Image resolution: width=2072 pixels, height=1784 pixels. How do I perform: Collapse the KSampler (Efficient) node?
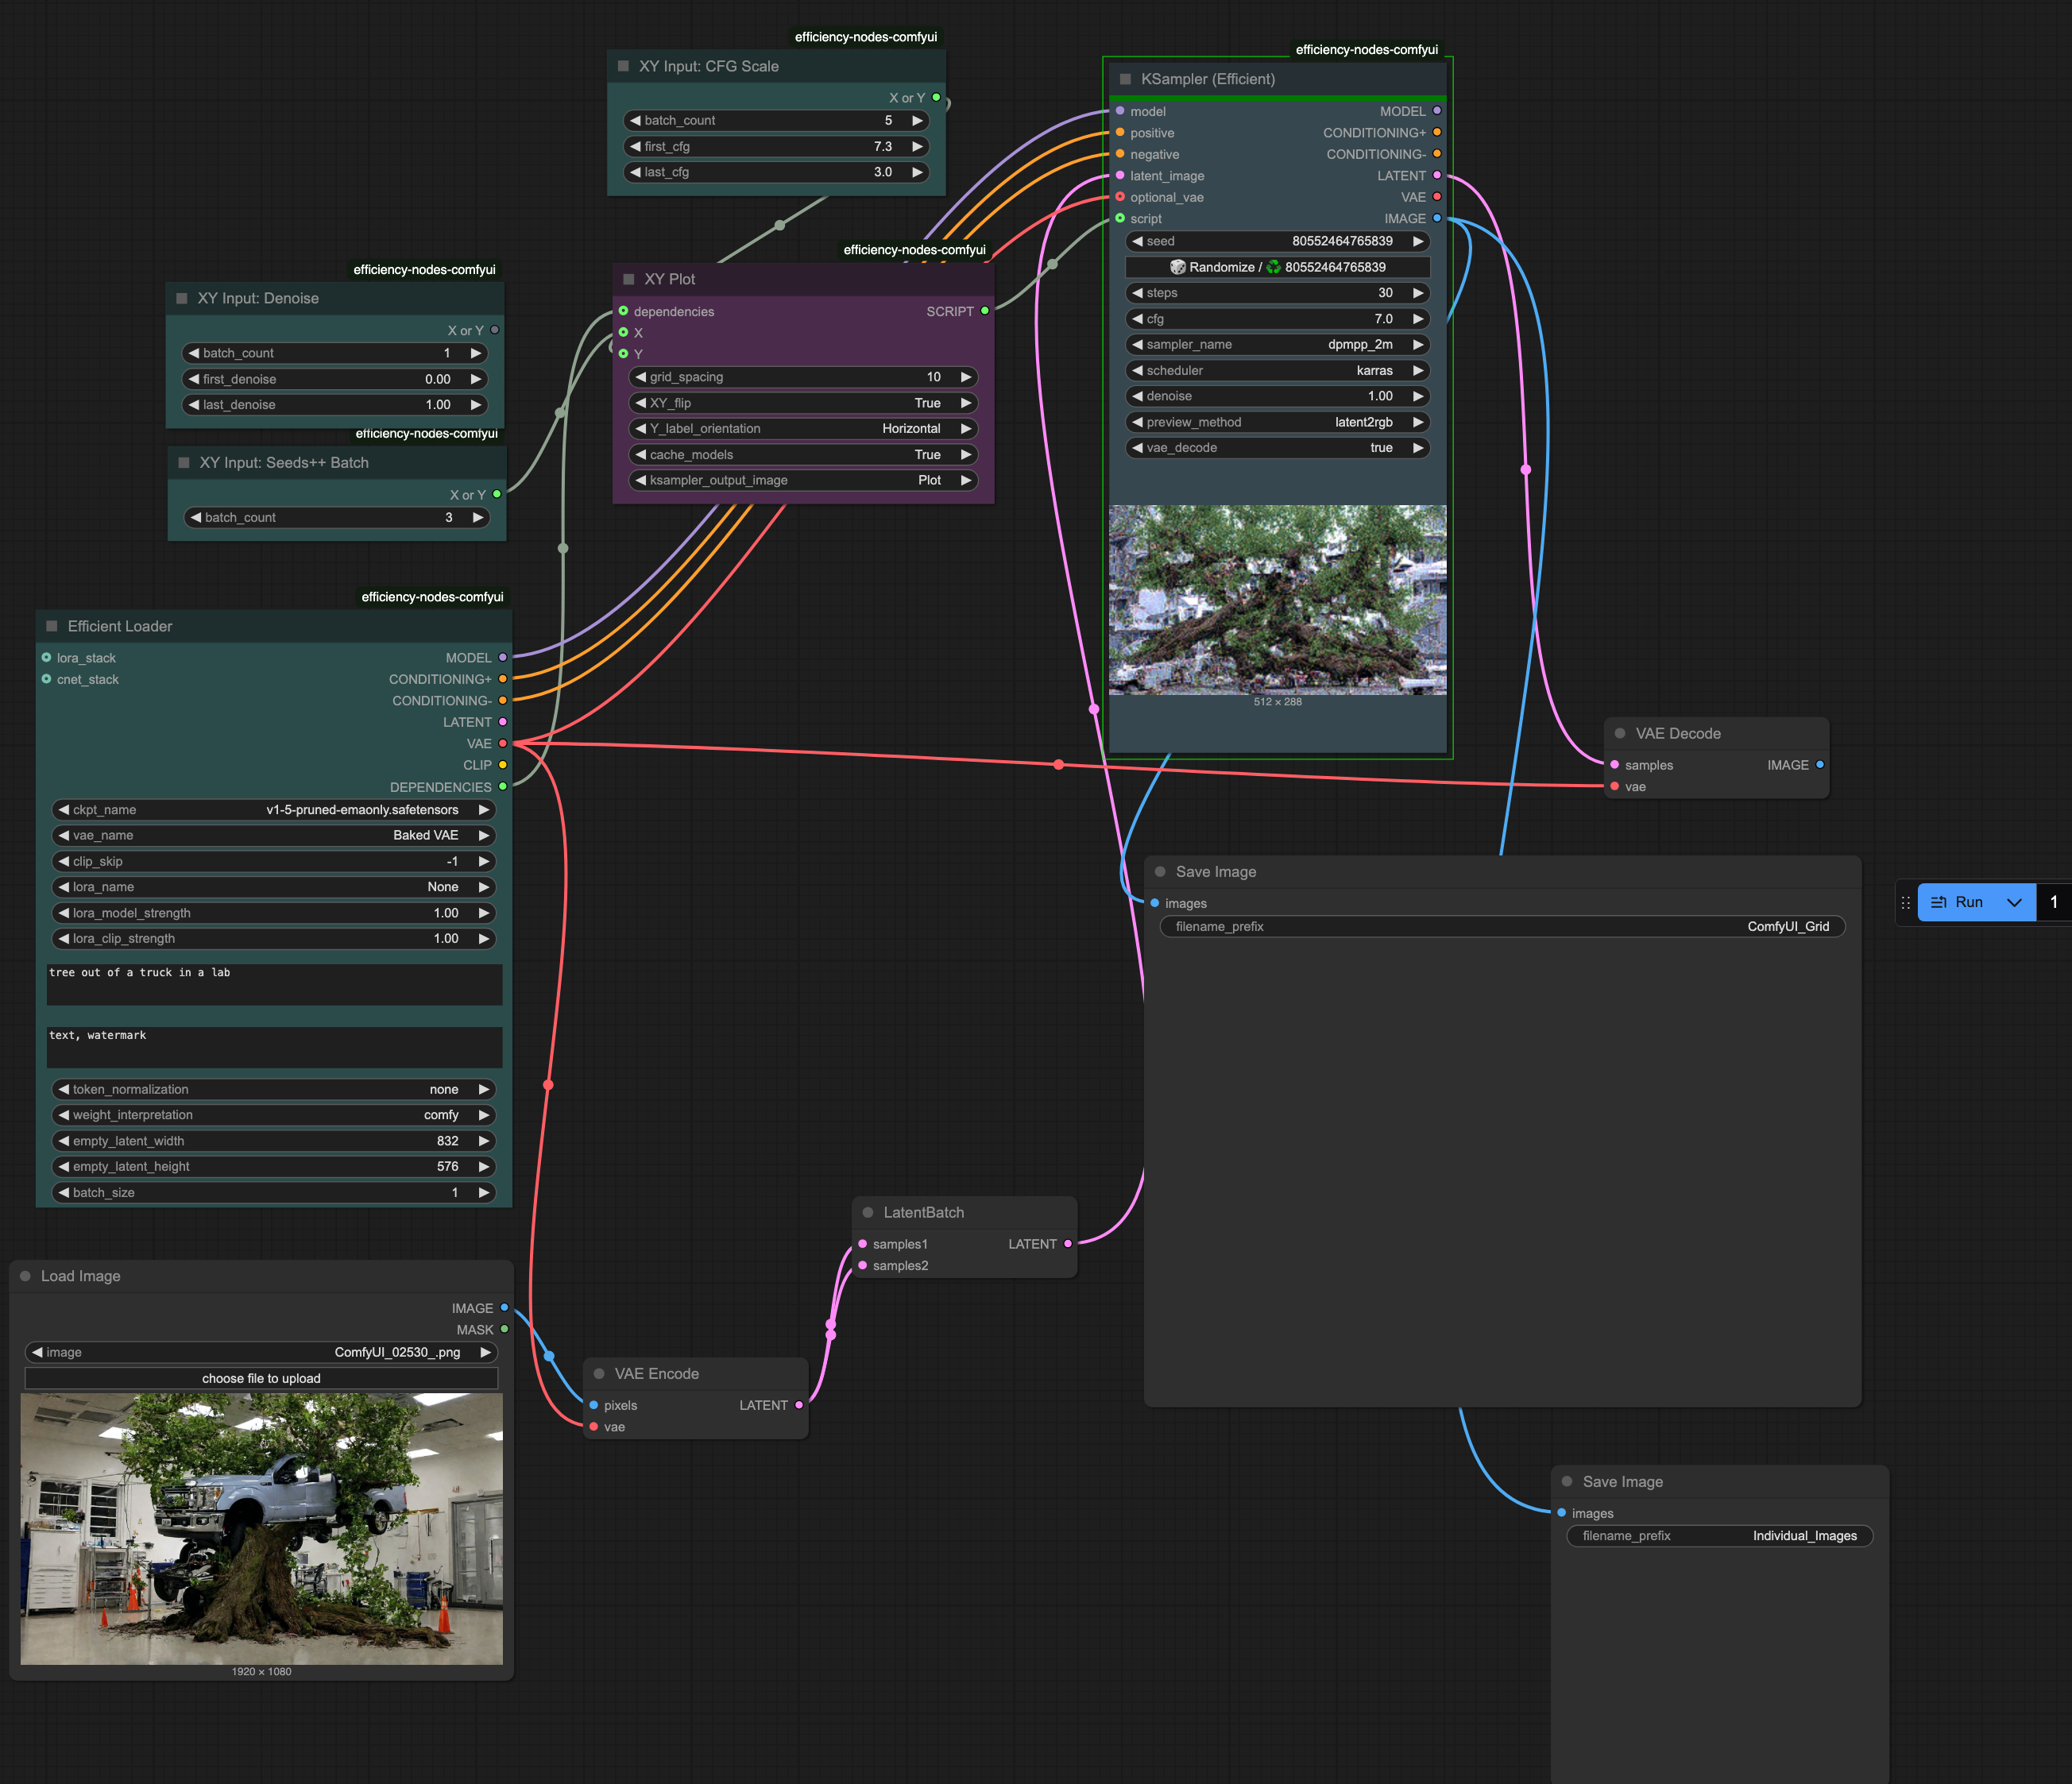pyautogui.click(x=1125, y=79)
